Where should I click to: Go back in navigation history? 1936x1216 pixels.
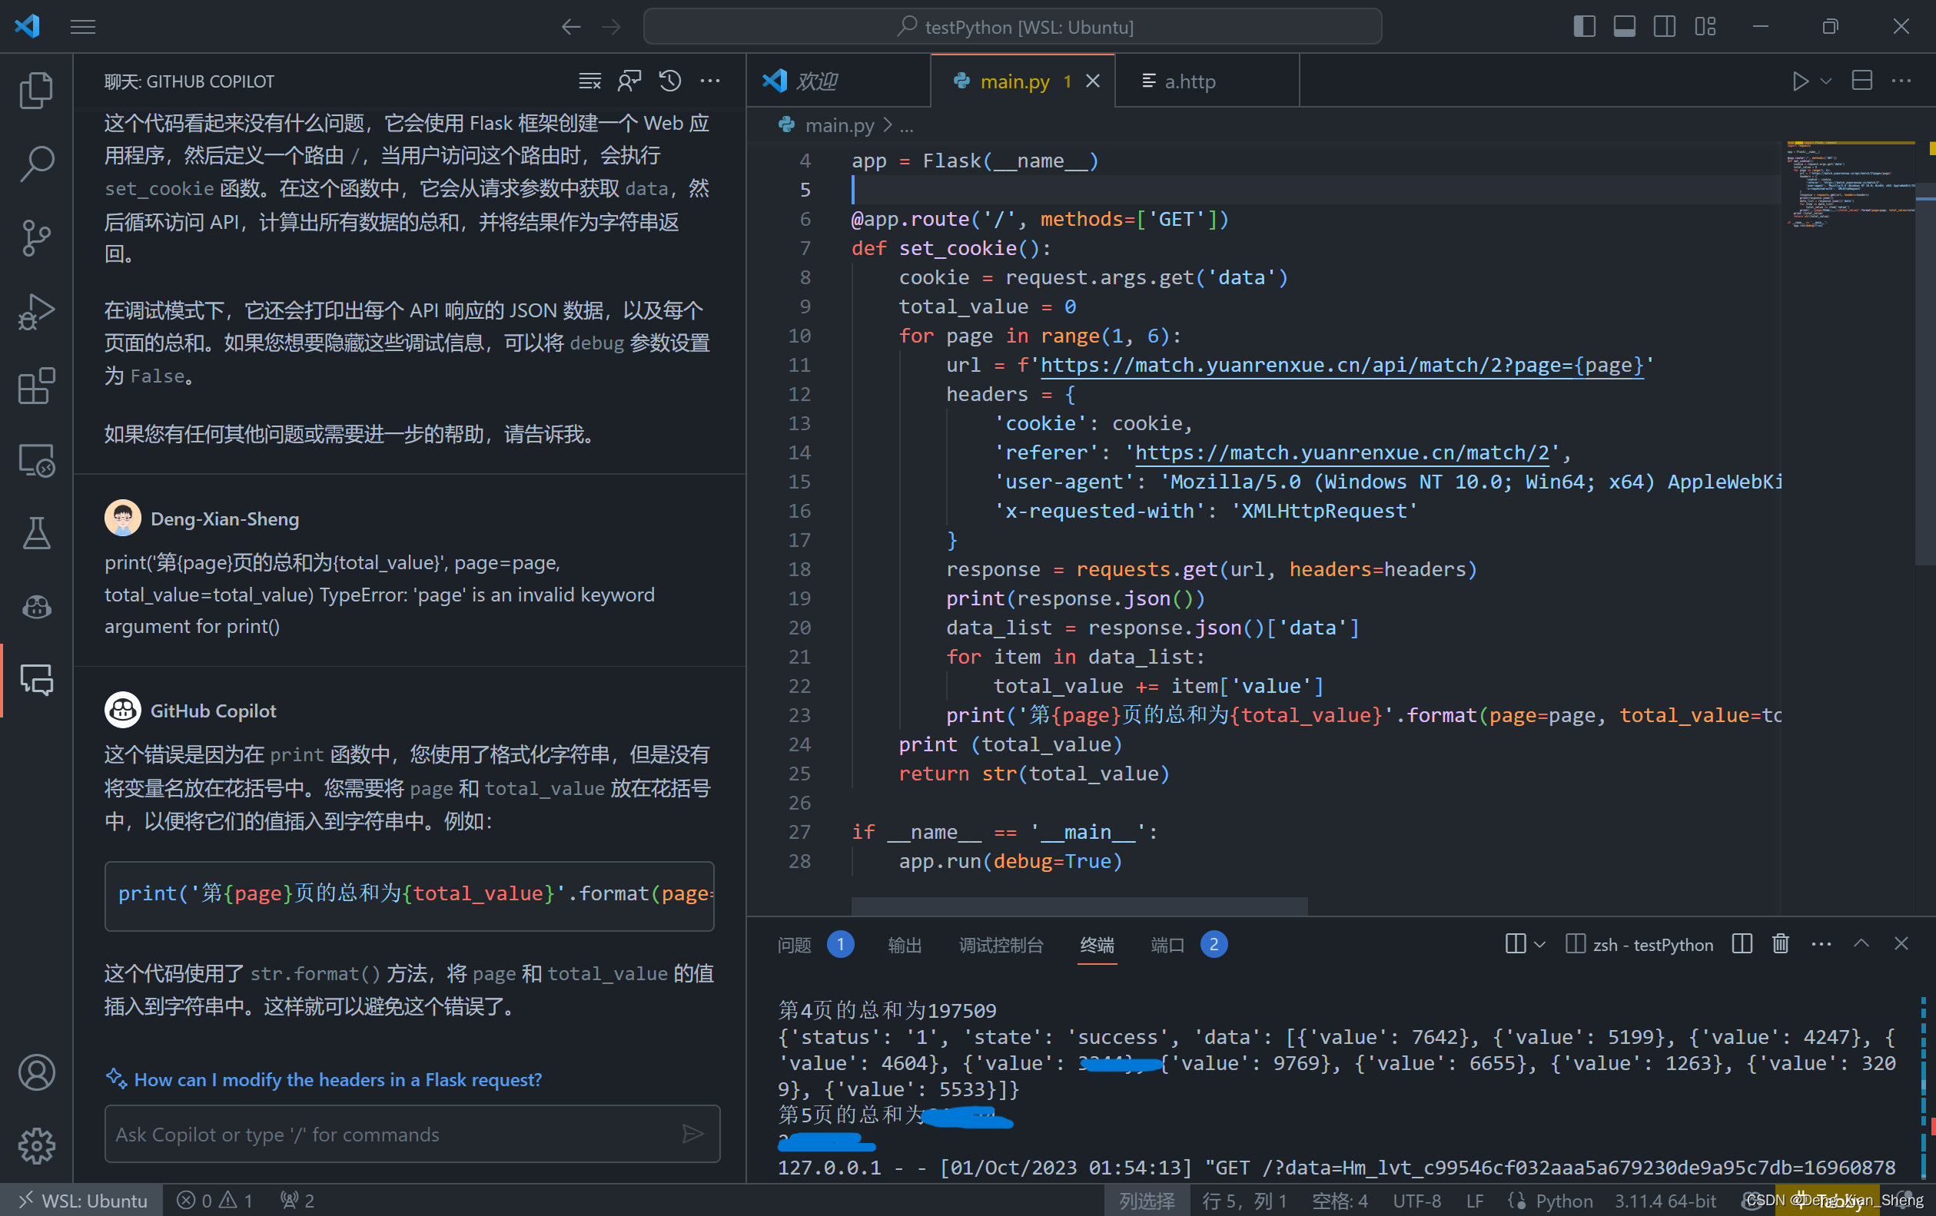571,28
